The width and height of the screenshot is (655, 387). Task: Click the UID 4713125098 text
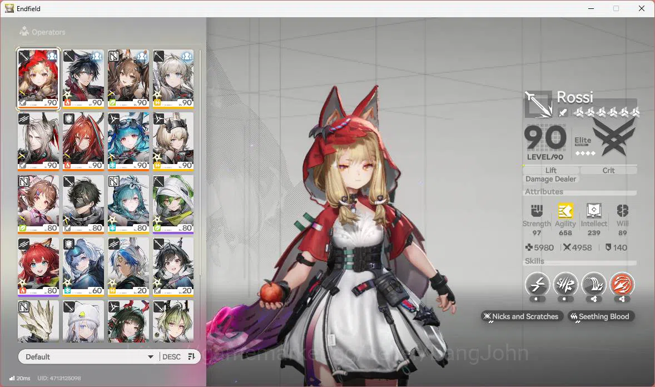(59, 378)
